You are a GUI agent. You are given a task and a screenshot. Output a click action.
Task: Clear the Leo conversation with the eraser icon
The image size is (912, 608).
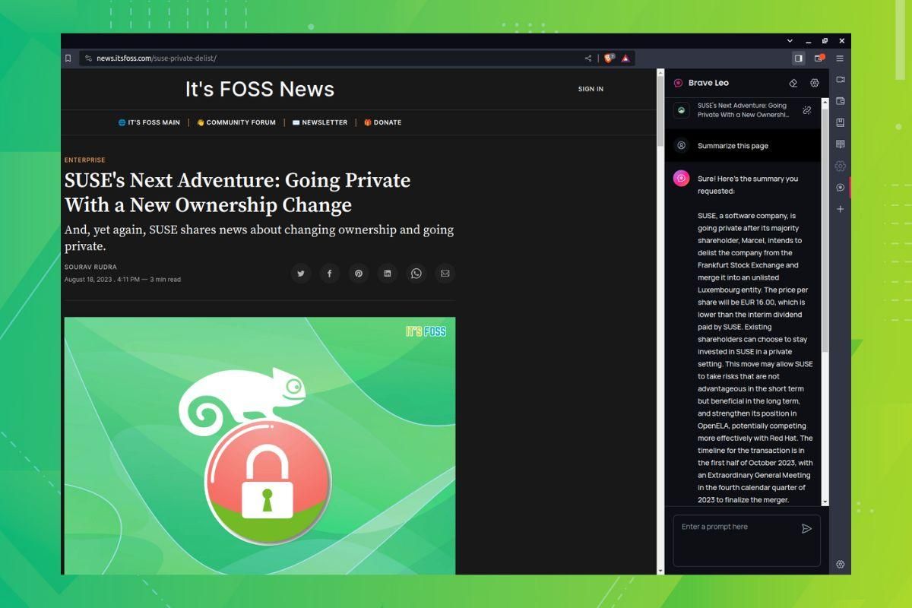point(793,83)
